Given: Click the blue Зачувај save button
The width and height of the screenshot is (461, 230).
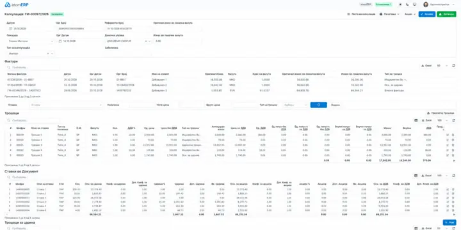Looking at the screenshot, I should [427, 14].
